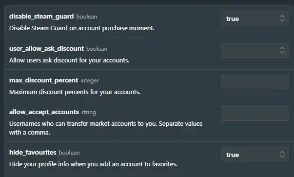Click the user_allow_ask_discount chevron arrows icon
Screen dimensions: 294x177
point(282,50)
